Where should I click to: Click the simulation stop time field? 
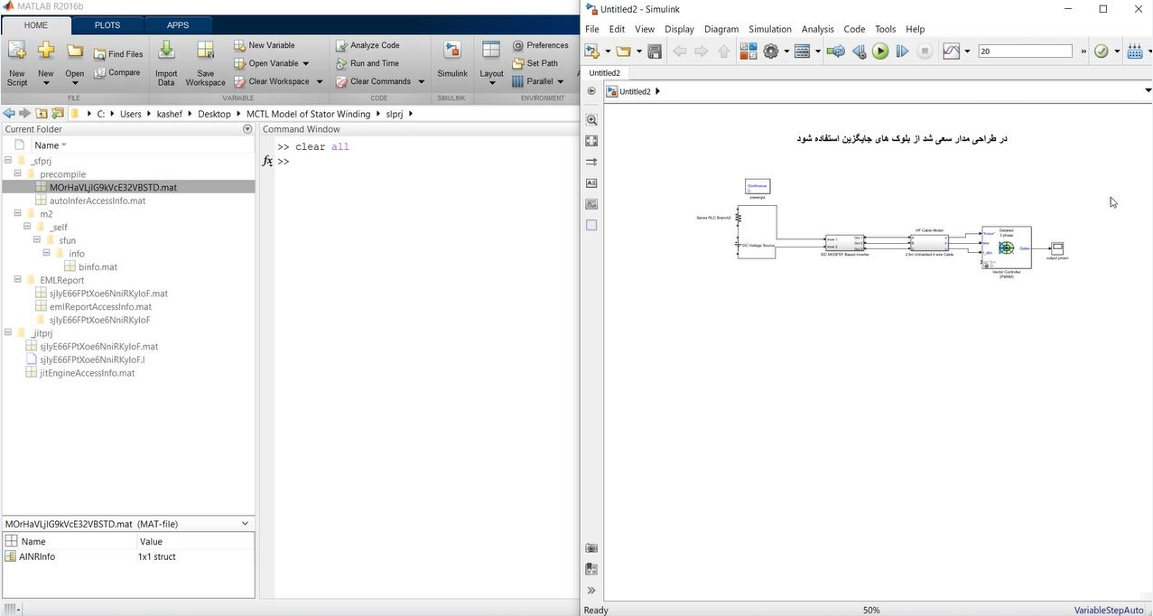point(1025,51)
